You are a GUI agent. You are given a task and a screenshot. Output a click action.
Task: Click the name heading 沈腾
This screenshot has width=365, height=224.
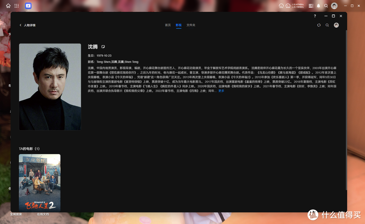(x=93, y=47)
